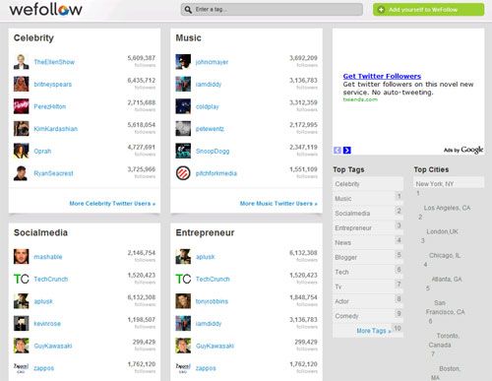
Task: Click the TechCrunch logo under Entrepreneur
Action: tap(183, 279)
